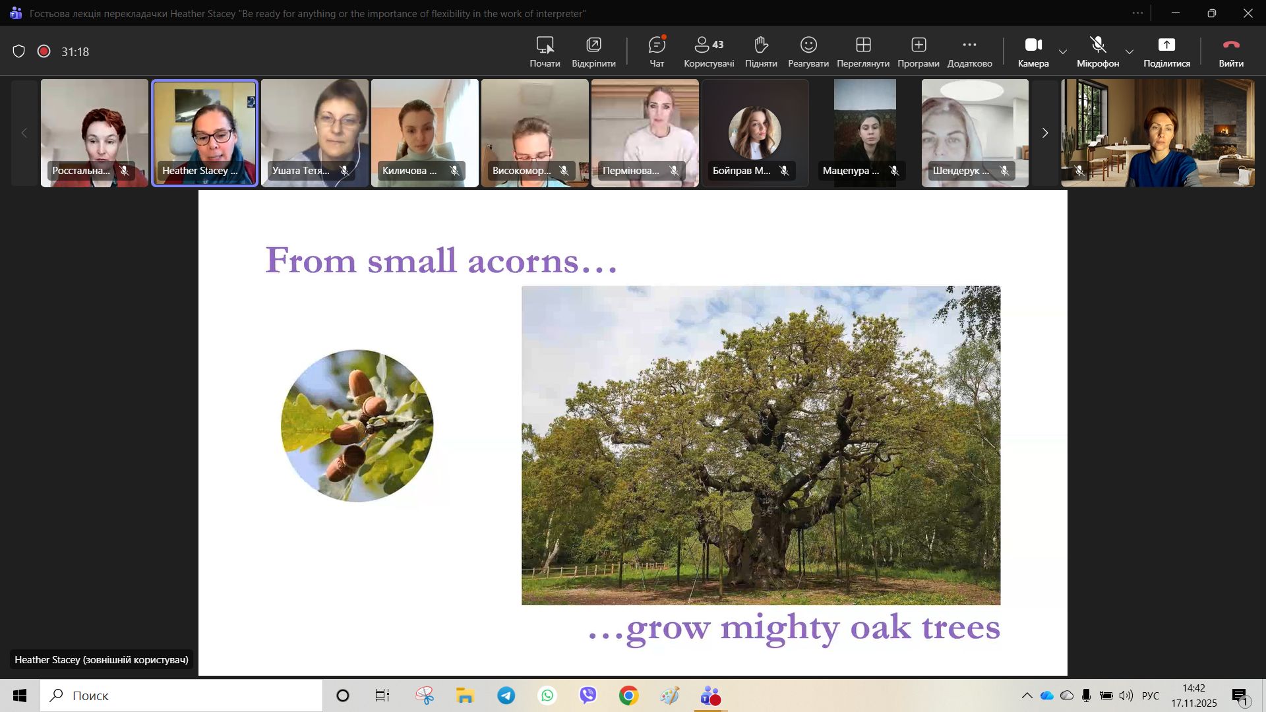Screen dimensions: 1266x712
Task: Open the Реагувати reactions menu
Action: coord(808,51)
